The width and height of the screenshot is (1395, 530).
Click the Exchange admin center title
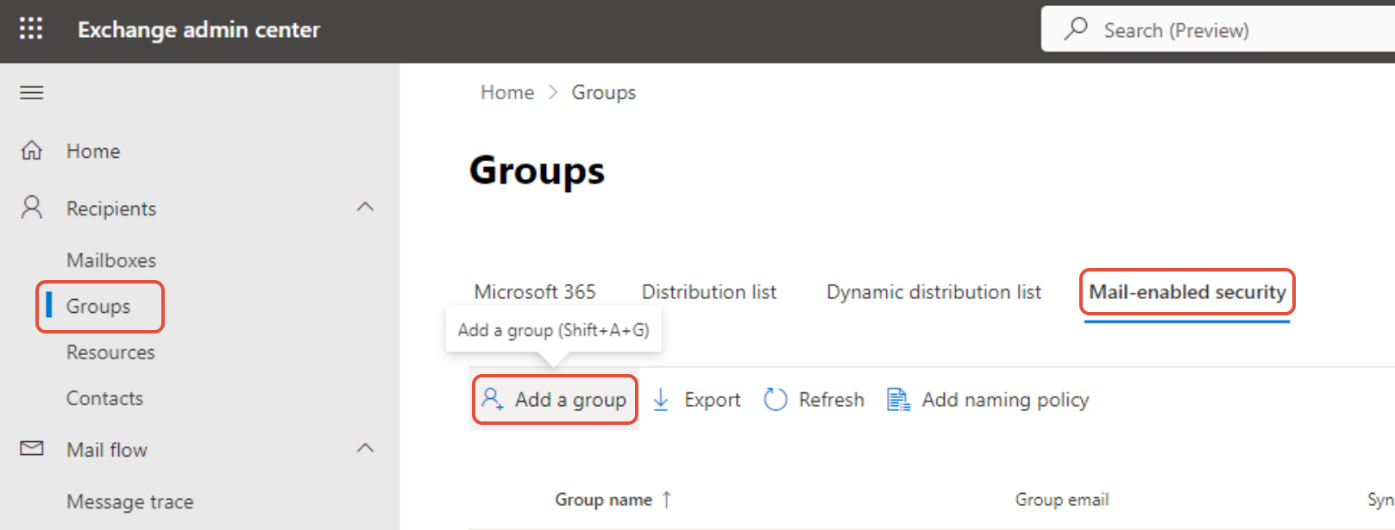(x=198, y=29)
